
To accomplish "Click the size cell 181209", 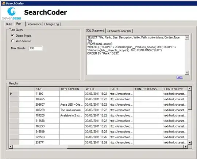I will coord(47,115).
